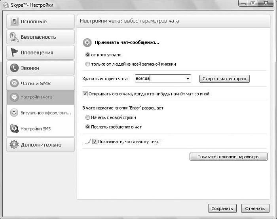
Task: Save settings with the Сохранить button
Action: 222,208
